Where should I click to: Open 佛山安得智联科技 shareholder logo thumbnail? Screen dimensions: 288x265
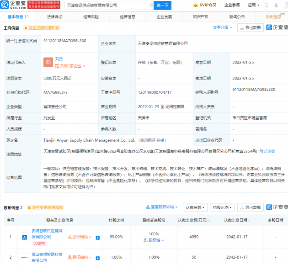click(24, 257)
